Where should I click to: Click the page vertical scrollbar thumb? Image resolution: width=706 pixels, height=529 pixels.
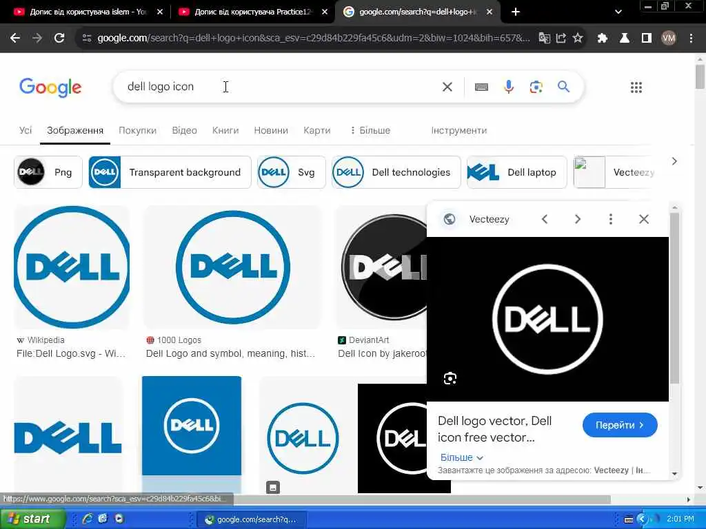click(x=700, y=76)
